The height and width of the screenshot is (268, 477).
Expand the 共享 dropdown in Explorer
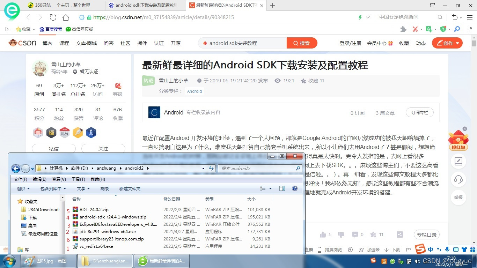pyautogui.click(x=83, y=188)
